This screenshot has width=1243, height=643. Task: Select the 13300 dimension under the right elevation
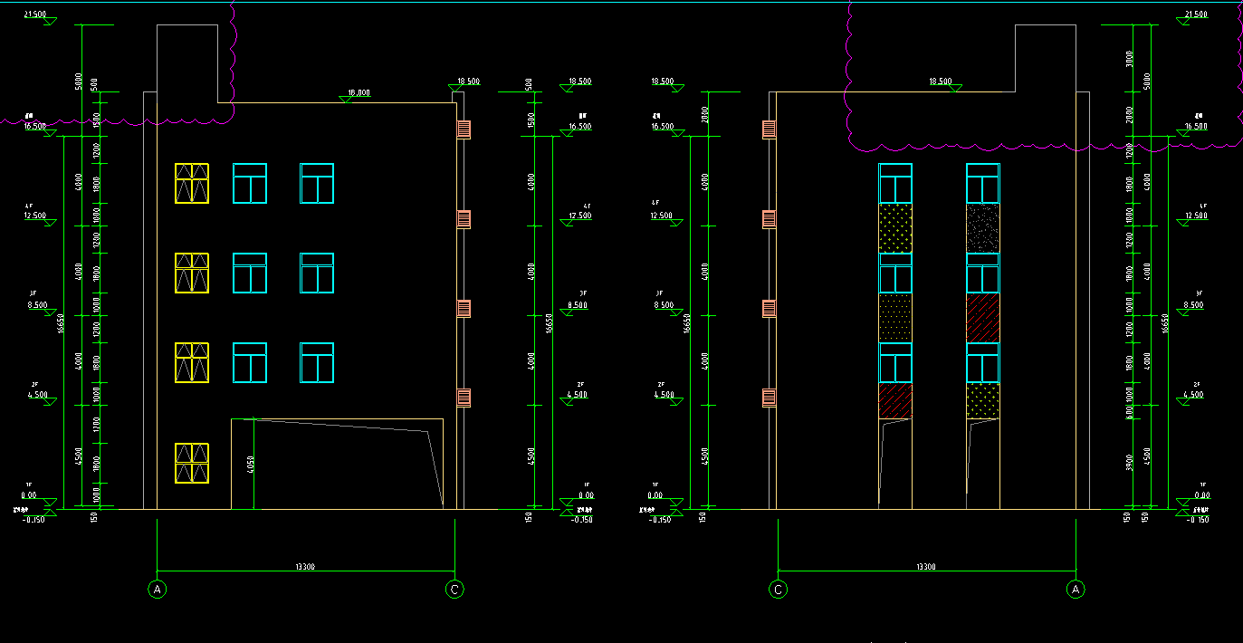(925, 567)
